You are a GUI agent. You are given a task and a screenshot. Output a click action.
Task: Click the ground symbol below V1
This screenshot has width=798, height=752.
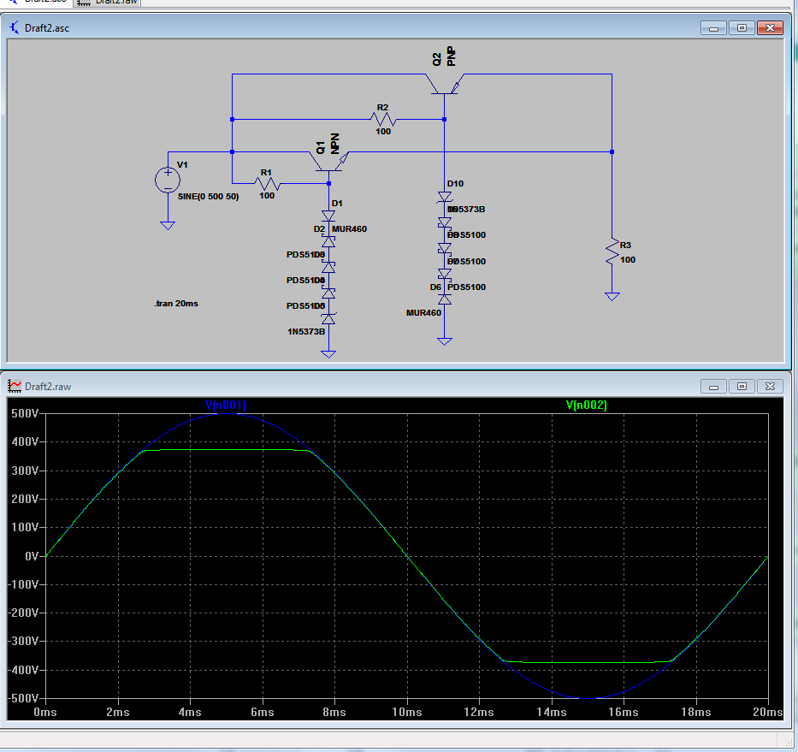tap(168, 226)
